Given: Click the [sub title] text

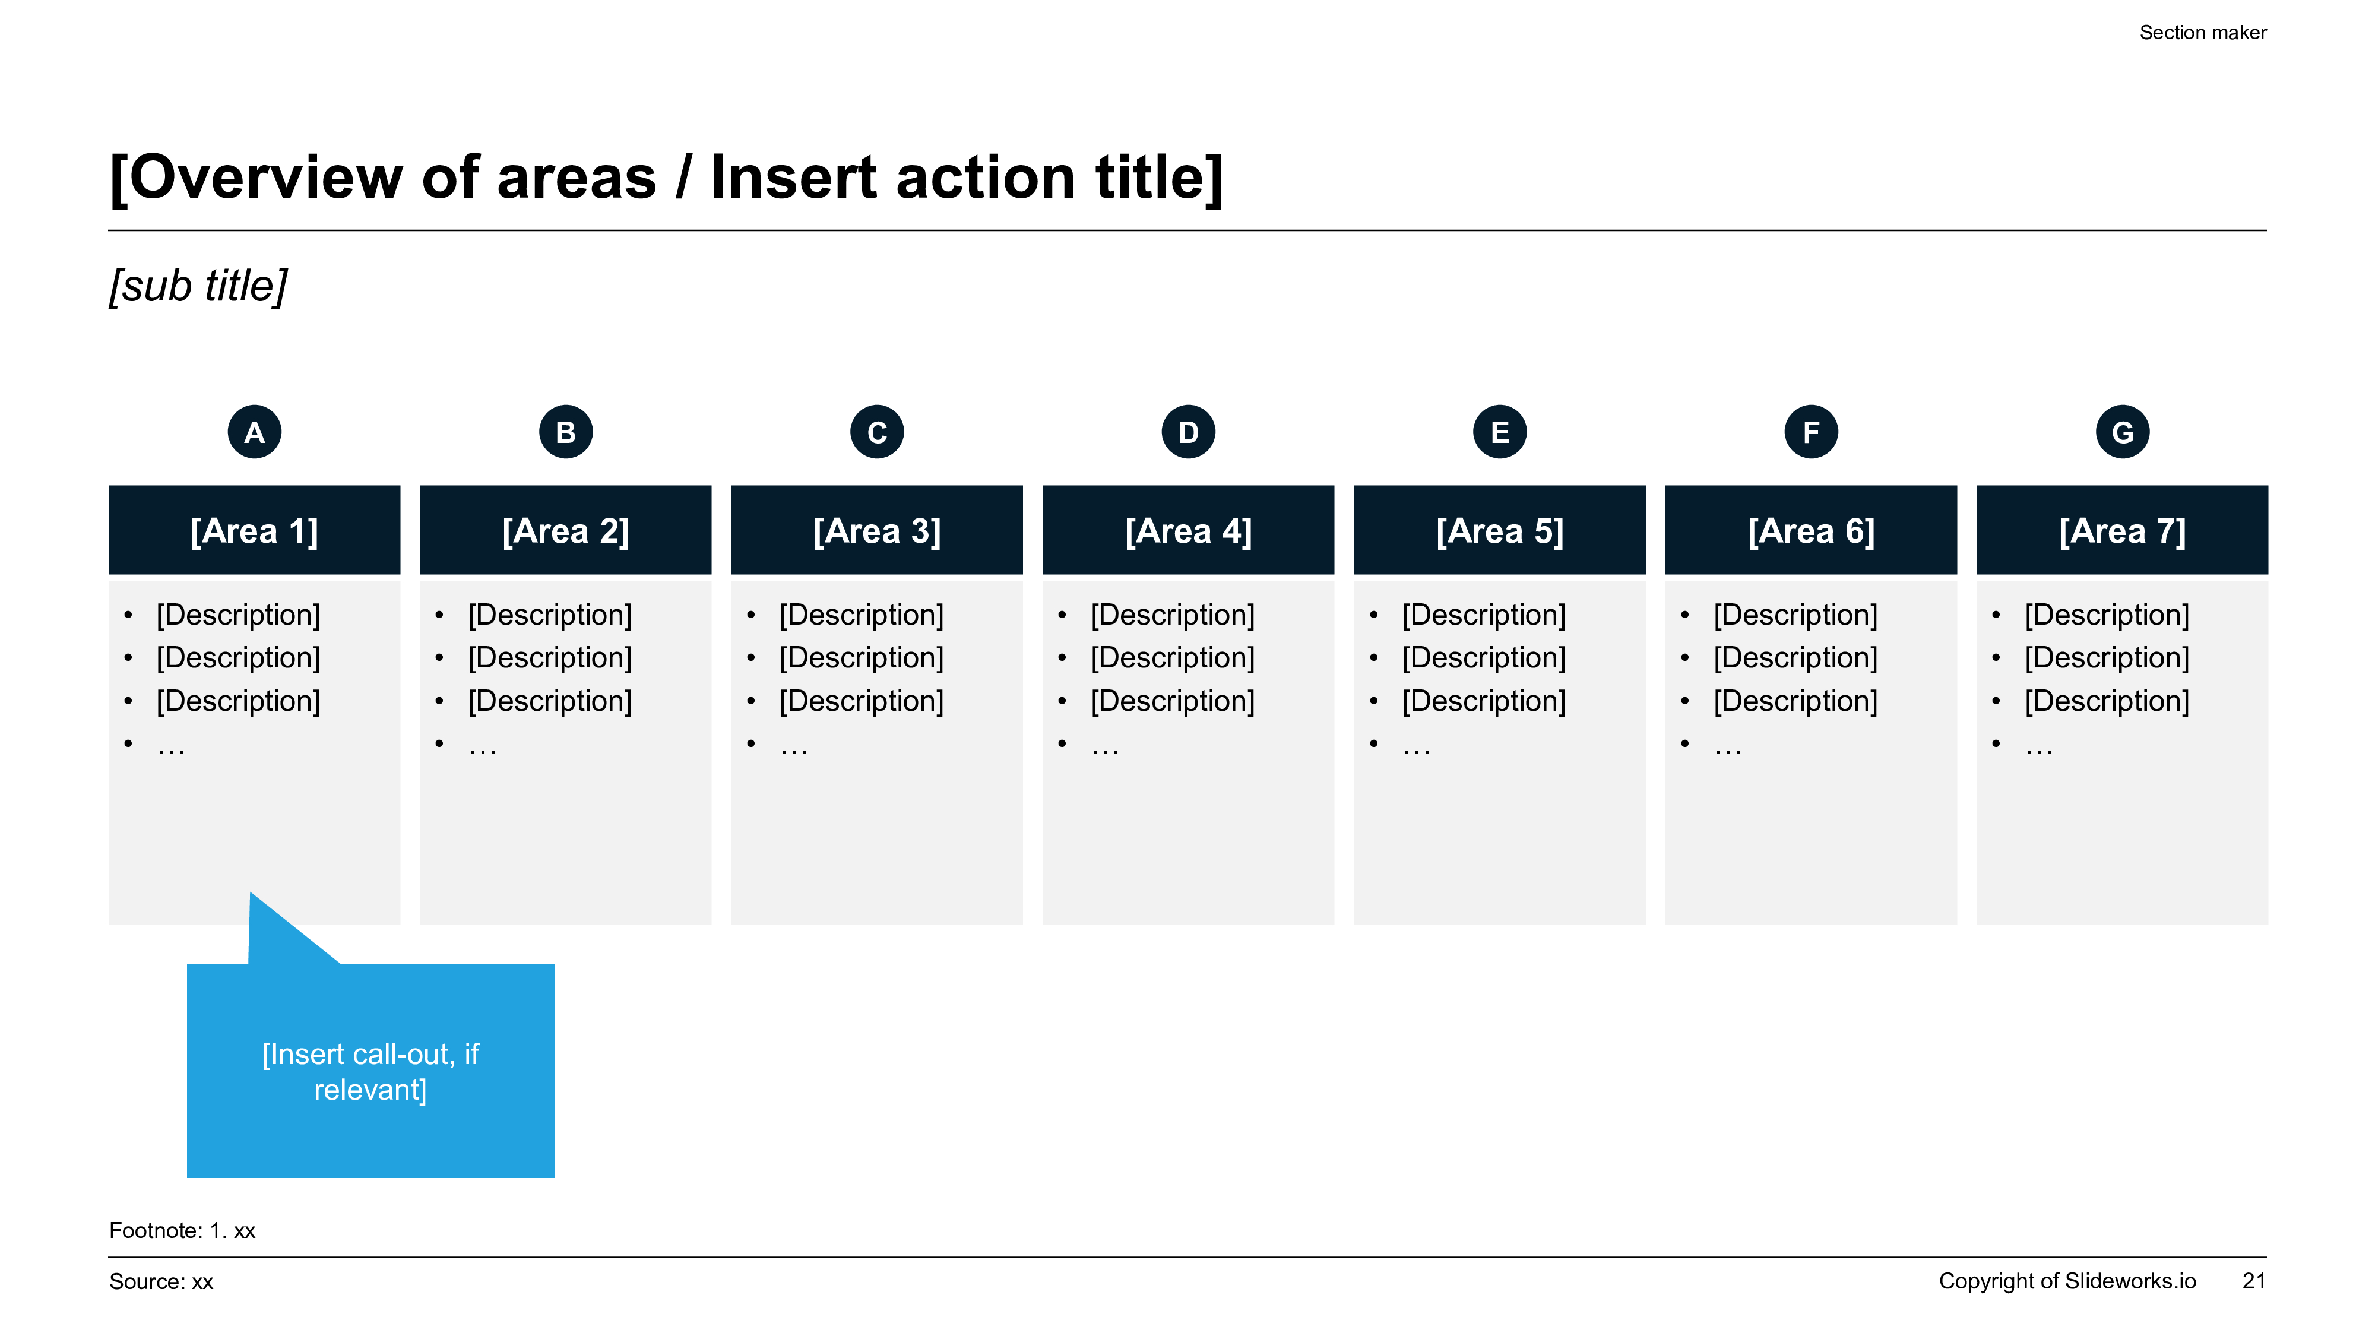Looking at the screenshot, I should (198, 286).
